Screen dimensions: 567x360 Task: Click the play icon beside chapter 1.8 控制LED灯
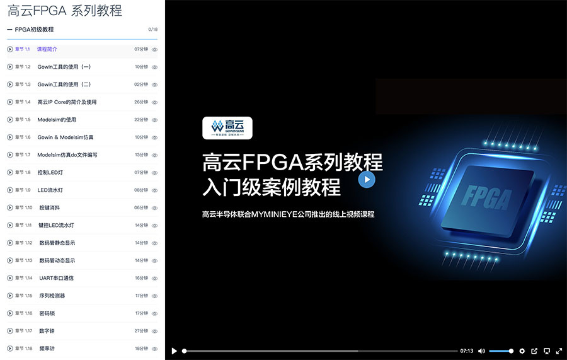coord(10,173)
